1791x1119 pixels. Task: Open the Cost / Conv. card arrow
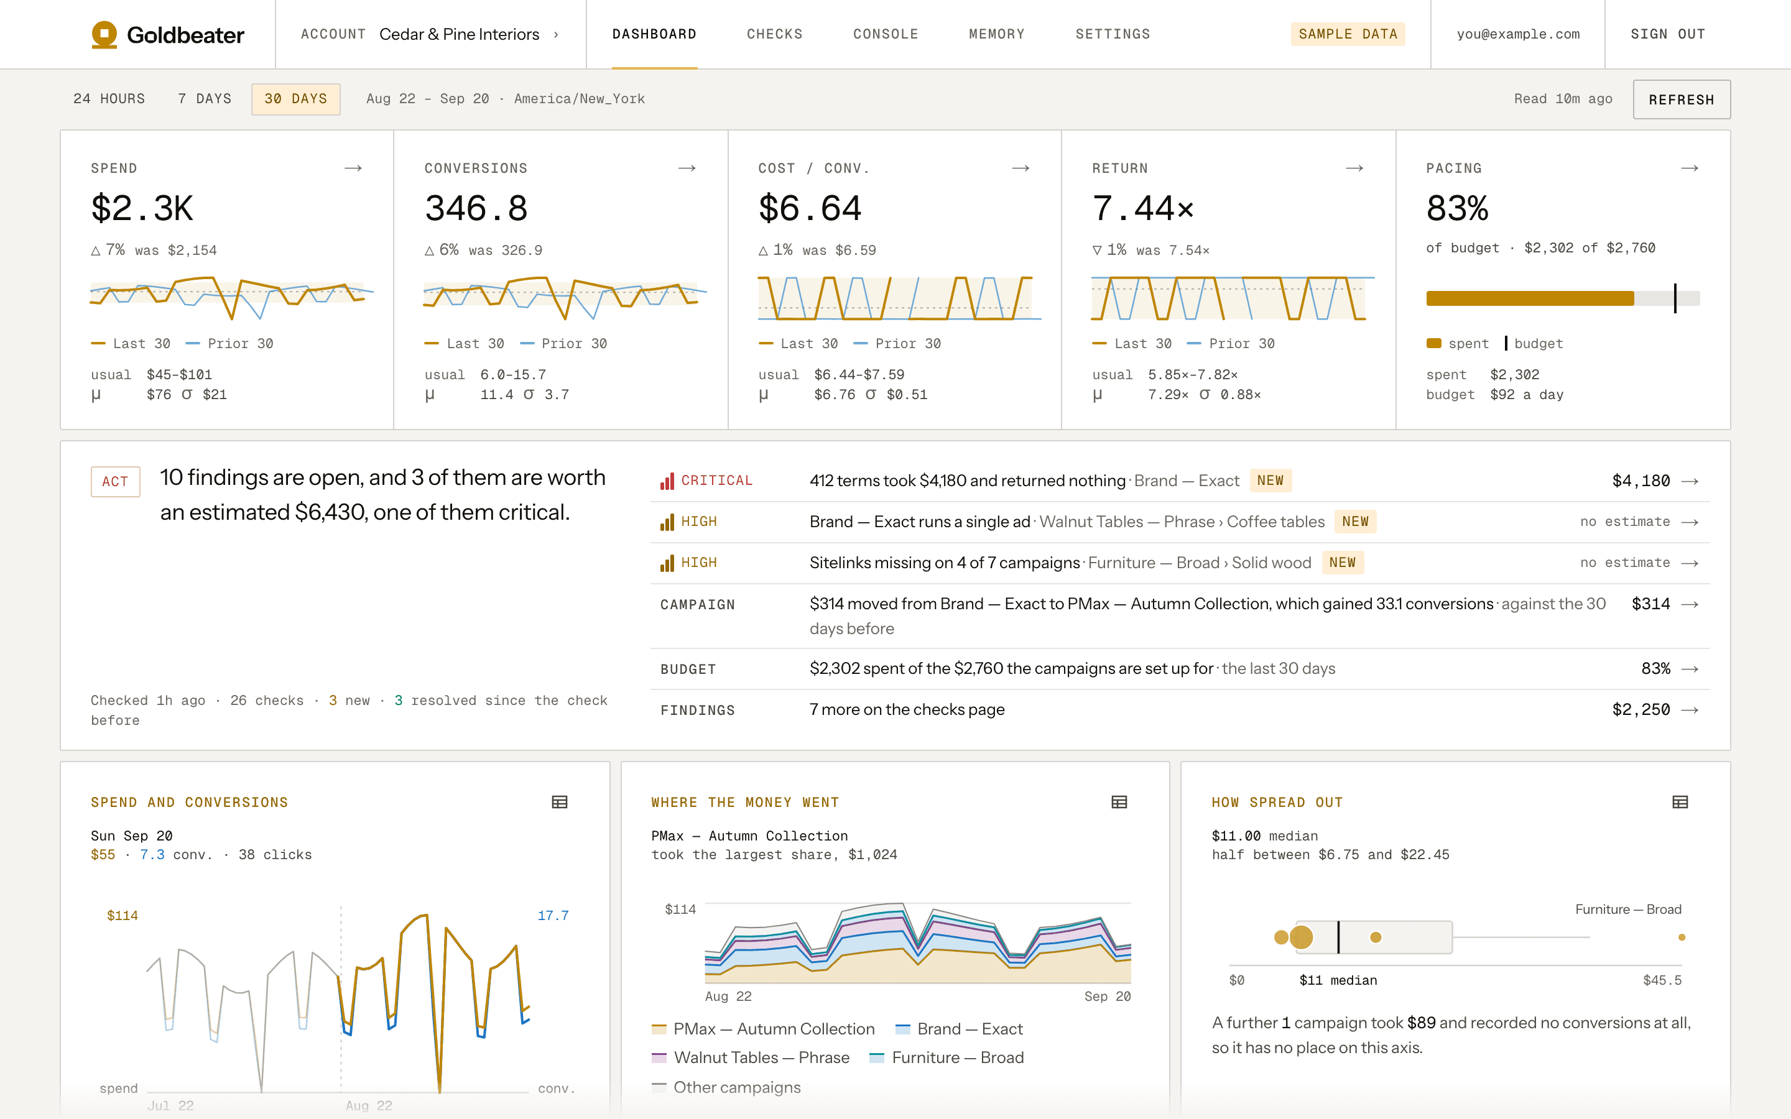1020,168
